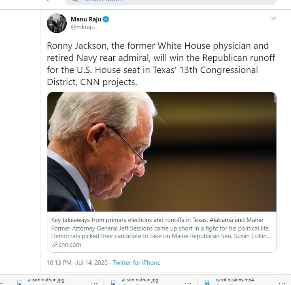
Task: Focus the Search Twitter field
Action: (x=170, y=1)
